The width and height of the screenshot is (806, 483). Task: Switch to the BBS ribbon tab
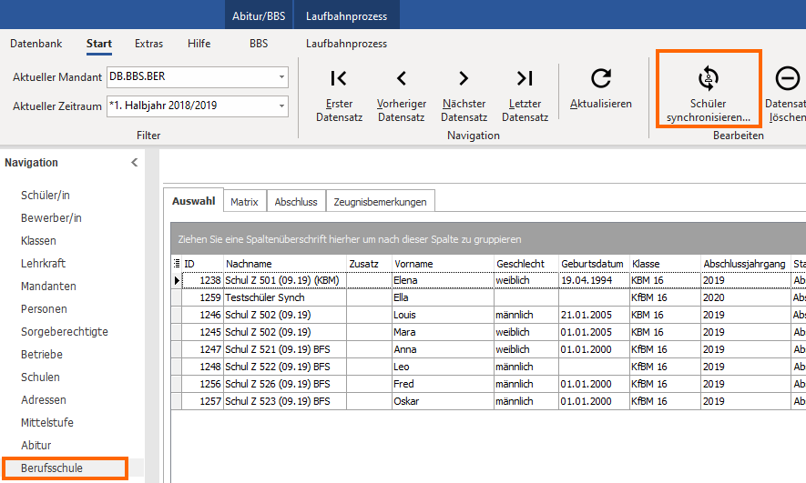pyautogui.click(x=259, y=44)
